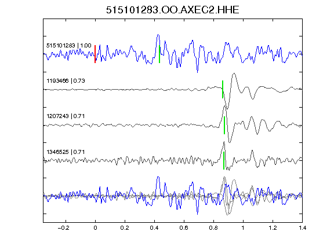
Task: Click green pick marker on trace 1346525
Action: (x=224, y=160)
